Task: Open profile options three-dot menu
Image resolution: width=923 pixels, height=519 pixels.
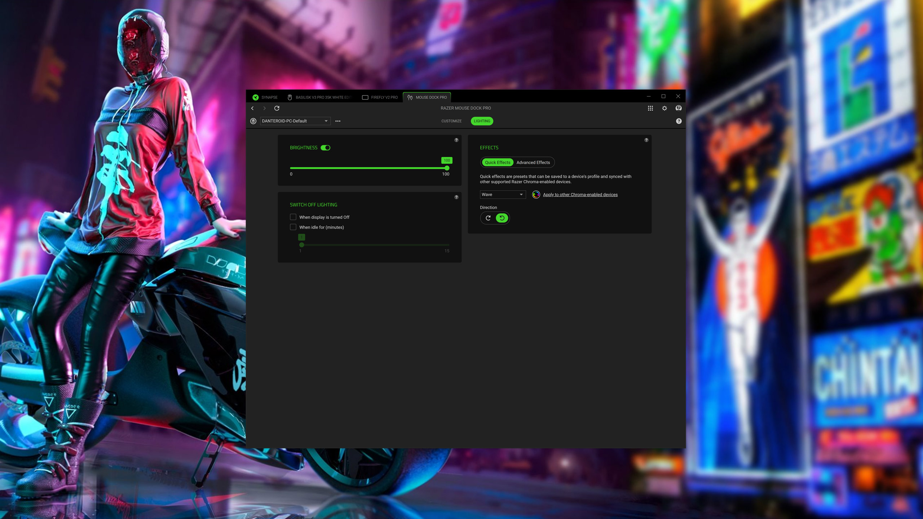Action: [338, 121]
